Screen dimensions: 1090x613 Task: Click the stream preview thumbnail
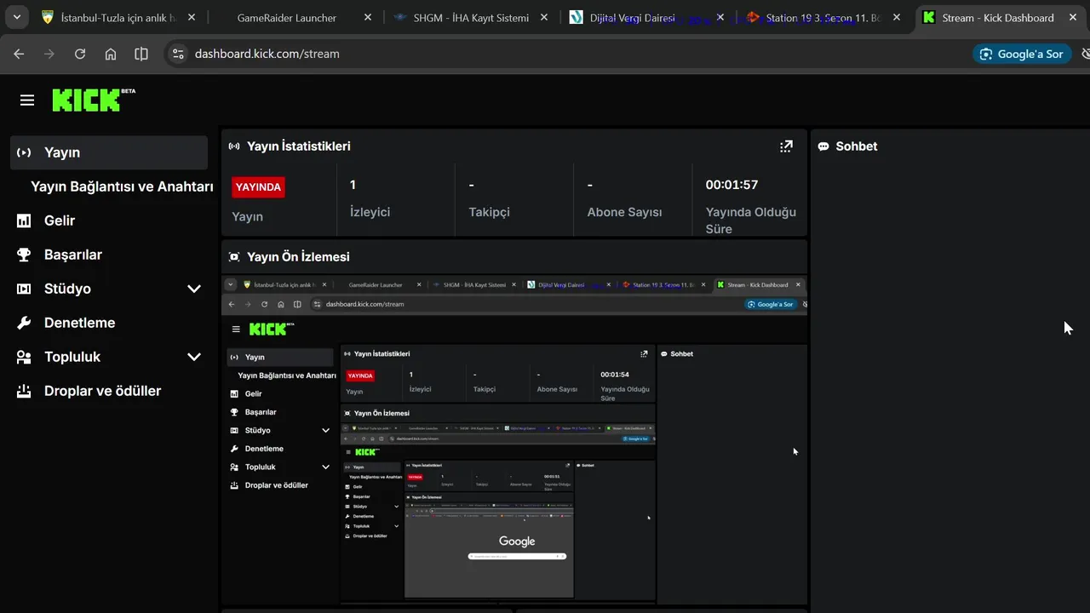[x=514, y=439]
